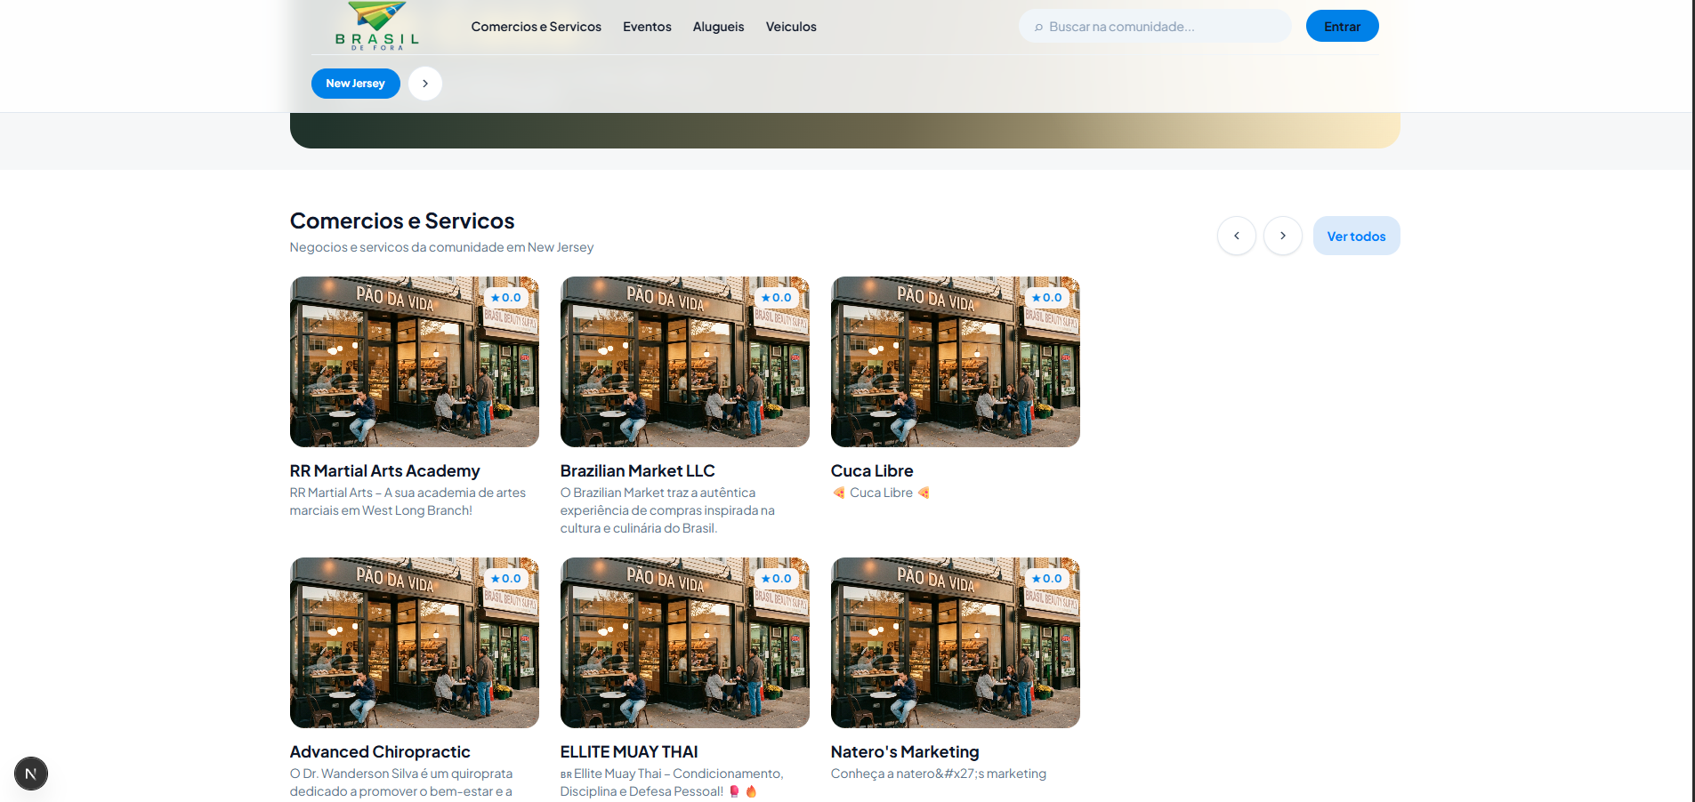
Task: Click Ver todos for Comercios e Servicos
Action: click(x=1357, y=236)
